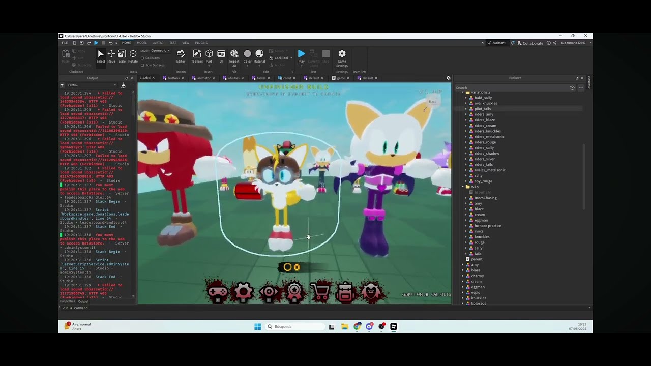Click the share icon beside help

pos(554,43)
